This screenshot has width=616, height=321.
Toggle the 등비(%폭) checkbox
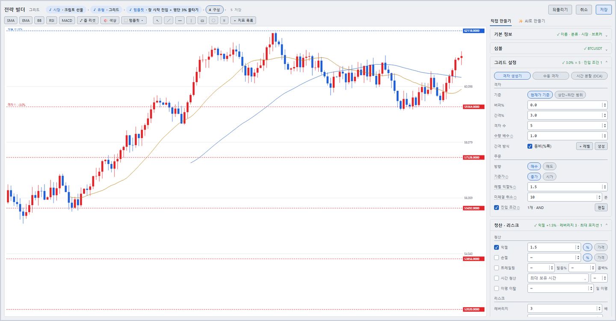point(530,146)
